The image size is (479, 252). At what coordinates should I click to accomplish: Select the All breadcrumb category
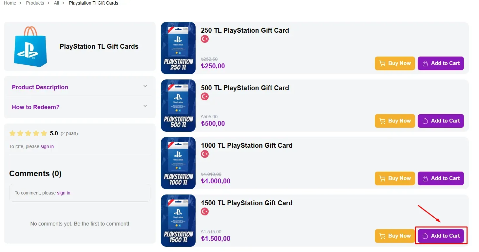click(56, 3)
